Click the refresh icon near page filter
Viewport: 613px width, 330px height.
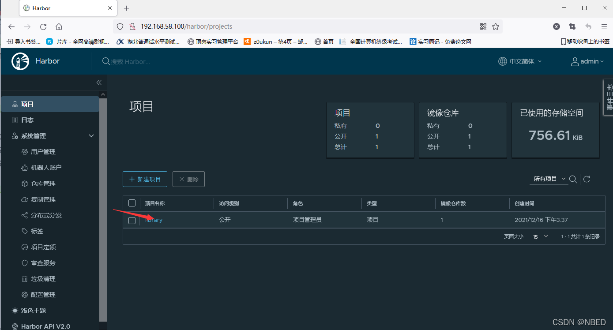(x=587, y=179)
